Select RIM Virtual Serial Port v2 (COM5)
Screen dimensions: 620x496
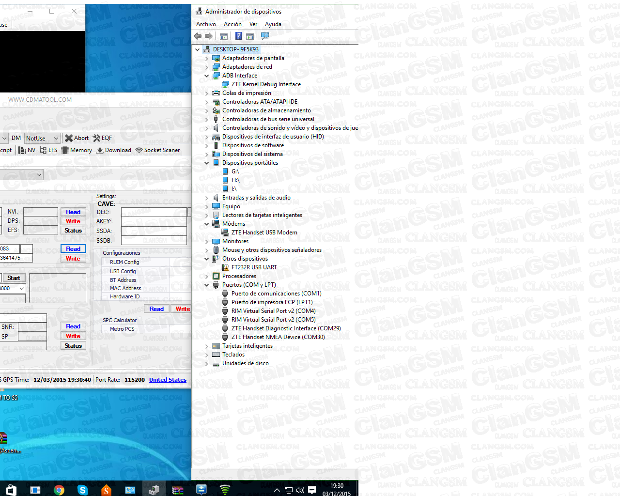click(273, 320)
